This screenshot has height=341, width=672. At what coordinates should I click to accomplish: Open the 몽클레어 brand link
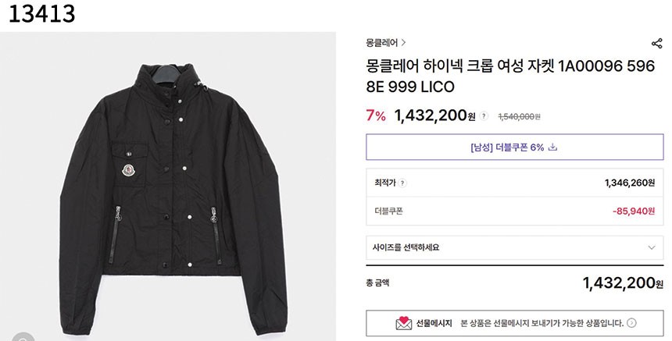click(381, 43)
